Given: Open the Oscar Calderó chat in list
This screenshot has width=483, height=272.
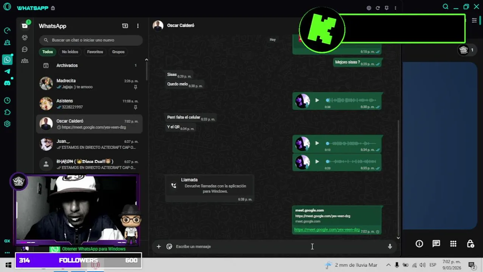Looking at the screenshot, I should click(90, 124).
